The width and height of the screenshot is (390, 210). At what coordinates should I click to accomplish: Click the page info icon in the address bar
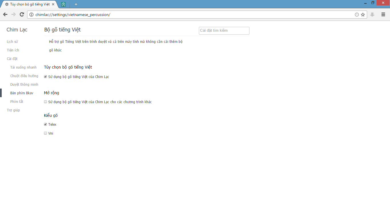pos(31,15)
